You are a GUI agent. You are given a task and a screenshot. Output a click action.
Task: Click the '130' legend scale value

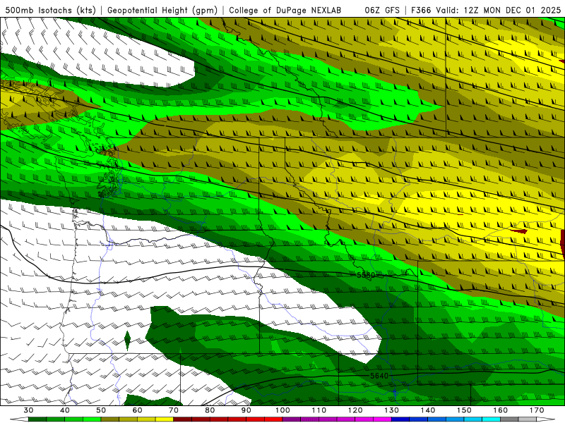point(391,410)
